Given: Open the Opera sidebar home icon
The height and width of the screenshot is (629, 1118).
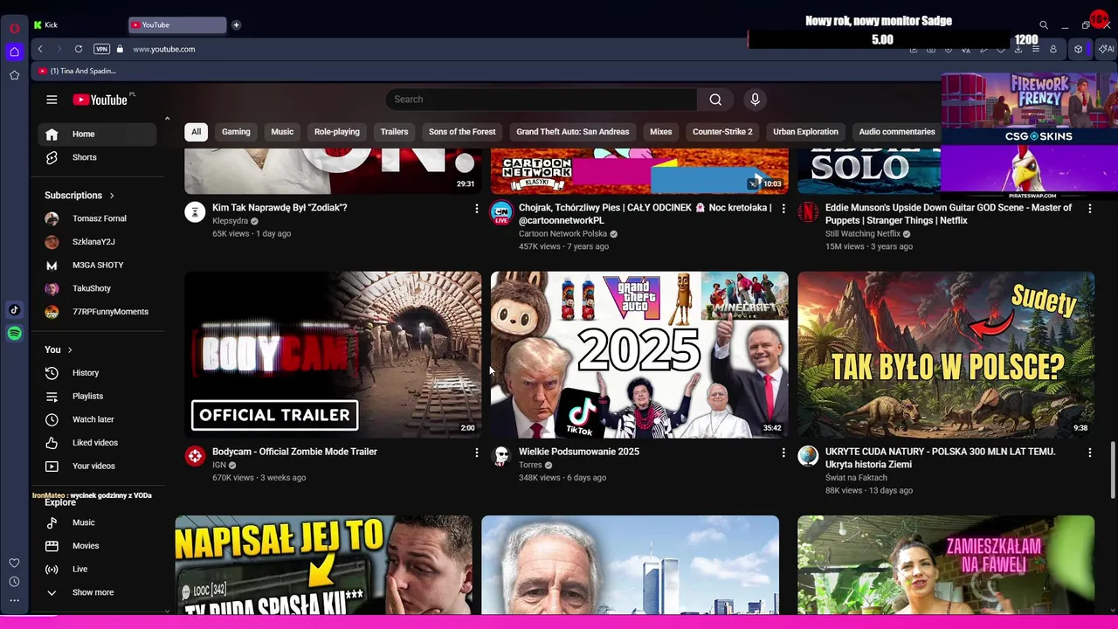Looking at the screenshot, I should pyautogui.click(x=14, y=52).
